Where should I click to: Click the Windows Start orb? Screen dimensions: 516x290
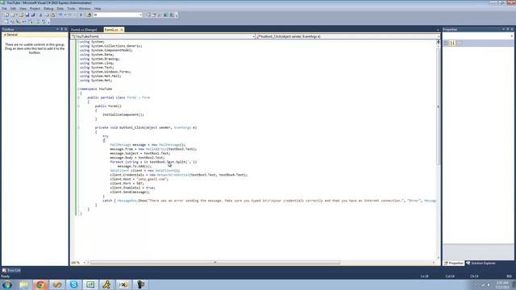tap(7, 284)
